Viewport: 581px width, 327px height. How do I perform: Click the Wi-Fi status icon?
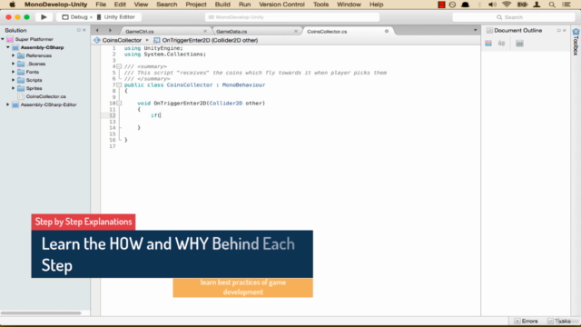tap(507, 5)
